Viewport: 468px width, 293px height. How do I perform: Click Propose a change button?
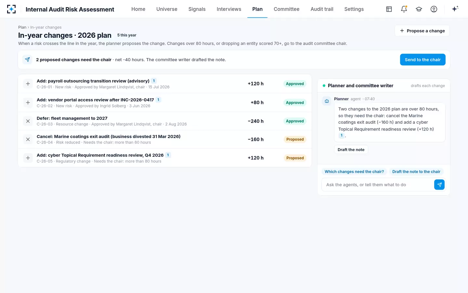422,31
